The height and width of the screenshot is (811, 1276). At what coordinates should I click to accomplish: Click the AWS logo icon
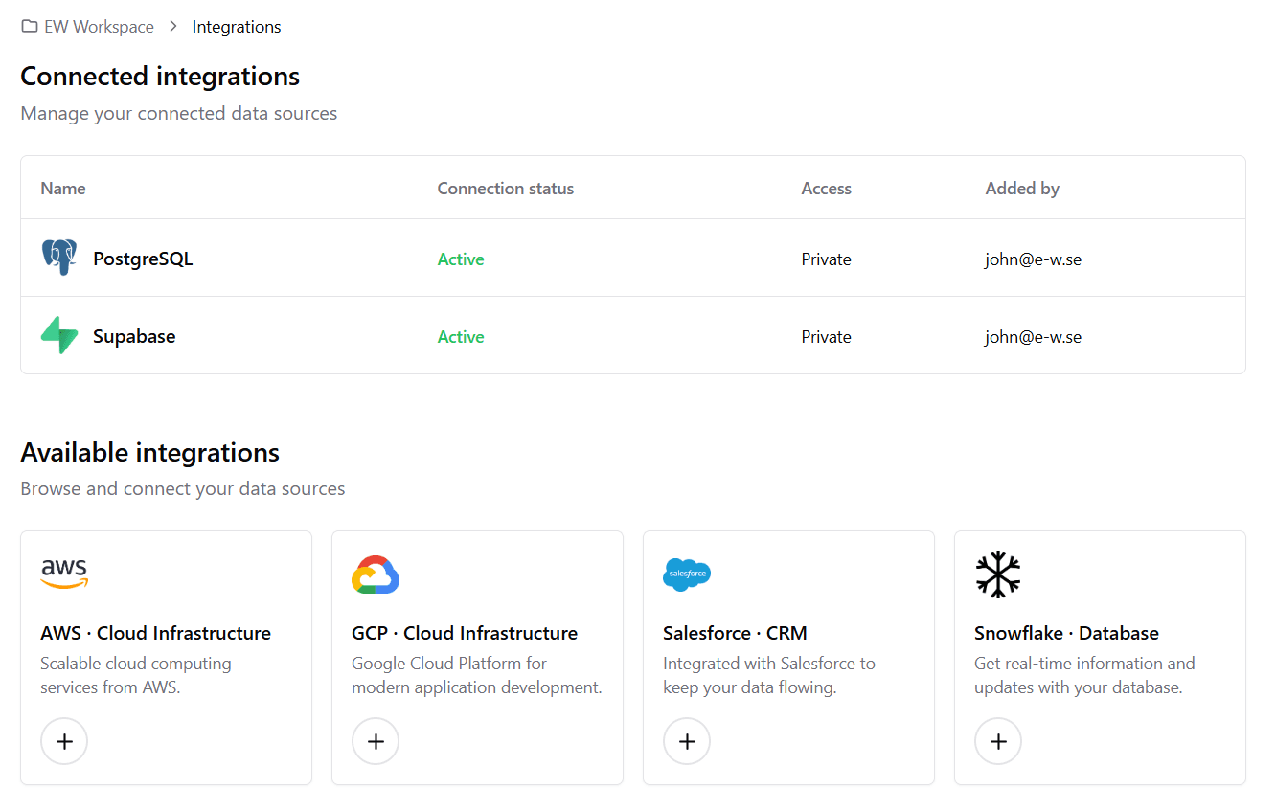tap(64, 574)
